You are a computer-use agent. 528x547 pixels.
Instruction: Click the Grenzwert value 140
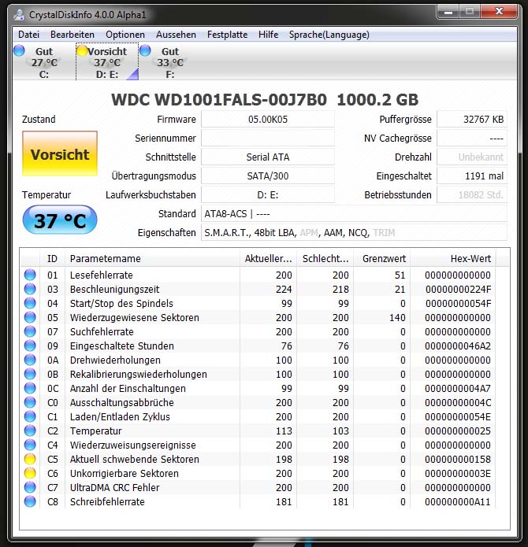[397, 317]
